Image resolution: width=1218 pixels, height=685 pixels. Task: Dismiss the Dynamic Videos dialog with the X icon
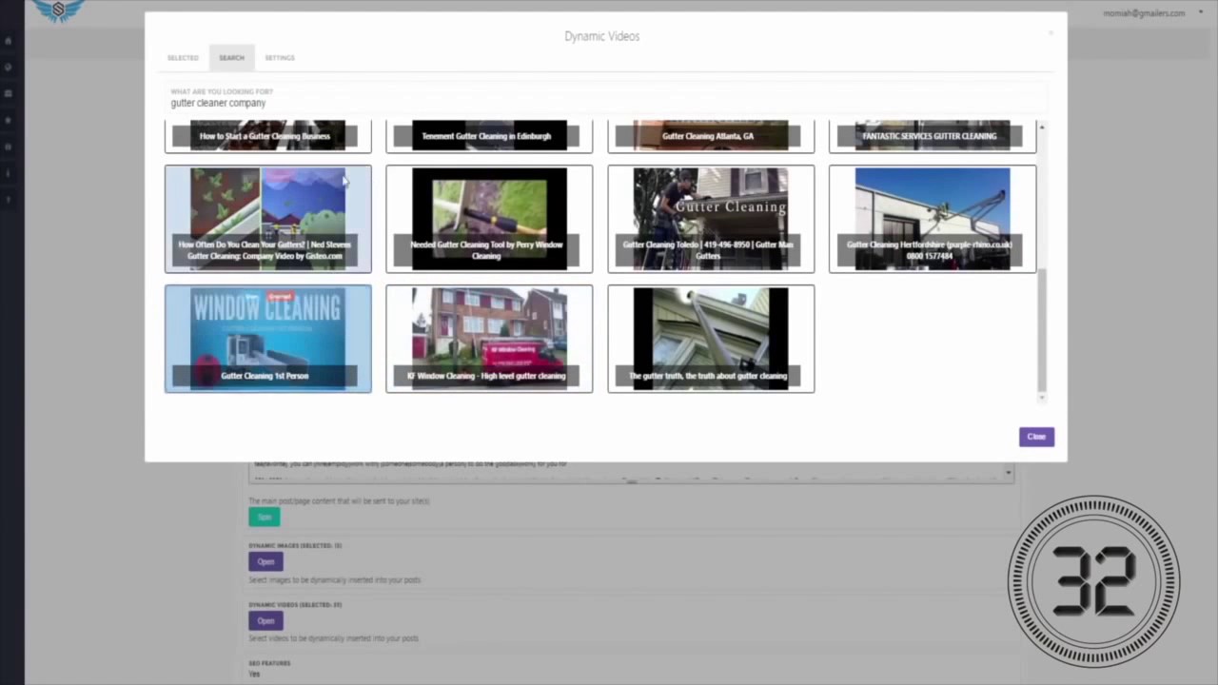(x=1051, y=33)
